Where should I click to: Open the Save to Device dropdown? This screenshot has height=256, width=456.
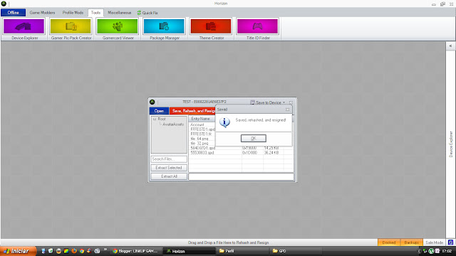click(x=268, y=102)
